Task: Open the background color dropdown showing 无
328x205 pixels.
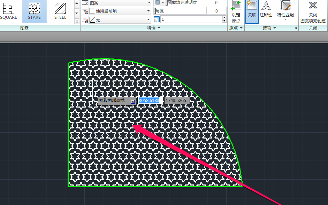Action: (x=120, y=19)
